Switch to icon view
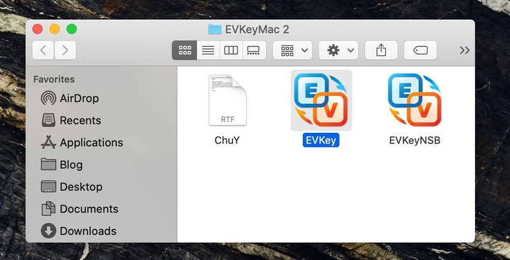510x260 pixels. [184, 50]
